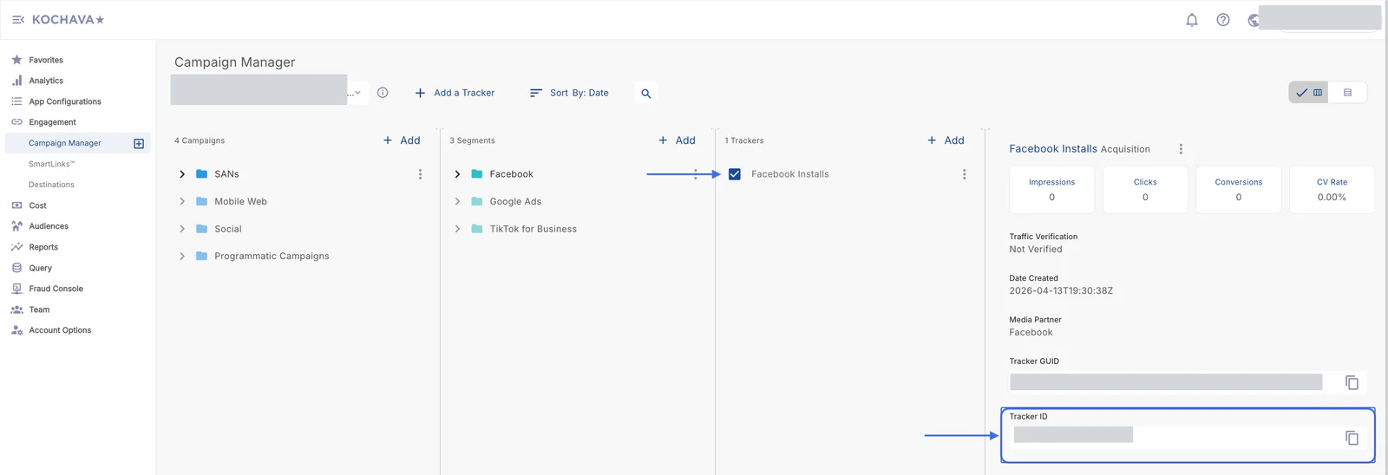Expand the TikTok for Business segment
1388x475 pixels.
click(457, 229)
